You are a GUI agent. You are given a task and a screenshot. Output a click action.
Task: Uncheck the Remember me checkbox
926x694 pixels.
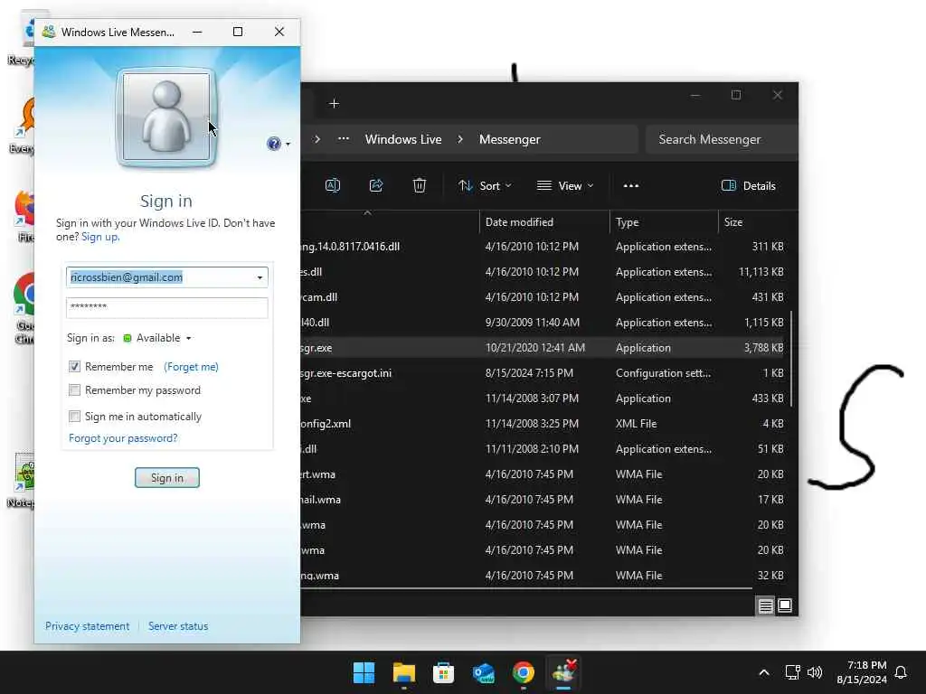click(74, 367)
